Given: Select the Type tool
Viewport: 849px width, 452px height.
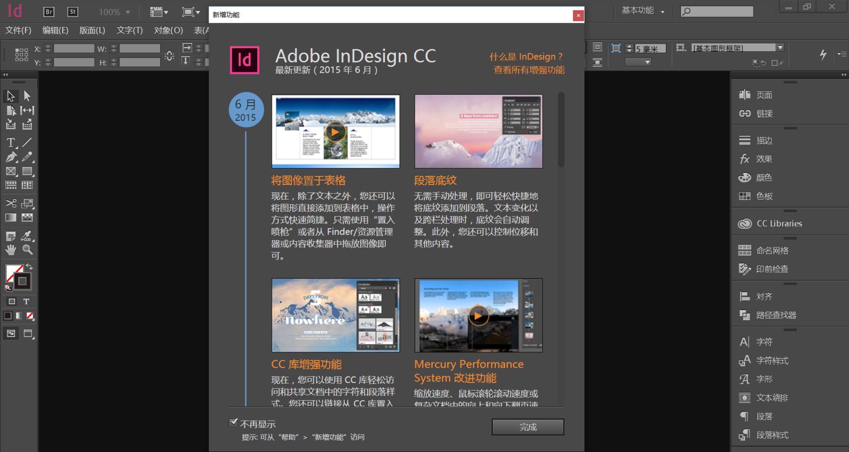Looking at the screenshot, I should 11,142.
